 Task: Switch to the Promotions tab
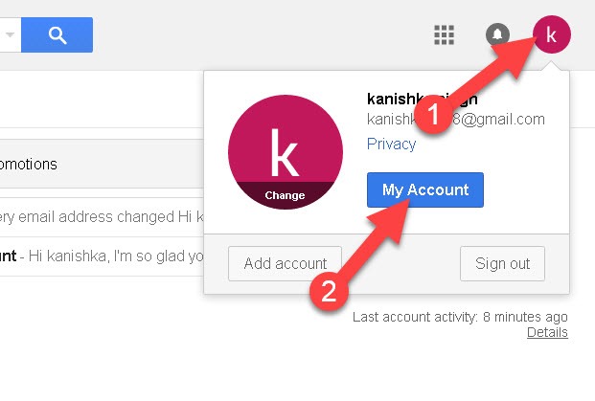tap(28, 164)
